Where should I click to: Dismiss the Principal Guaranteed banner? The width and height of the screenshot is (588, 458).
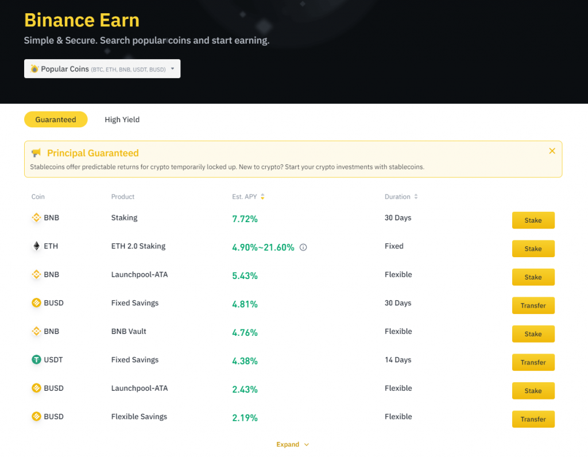coord(552,151)
